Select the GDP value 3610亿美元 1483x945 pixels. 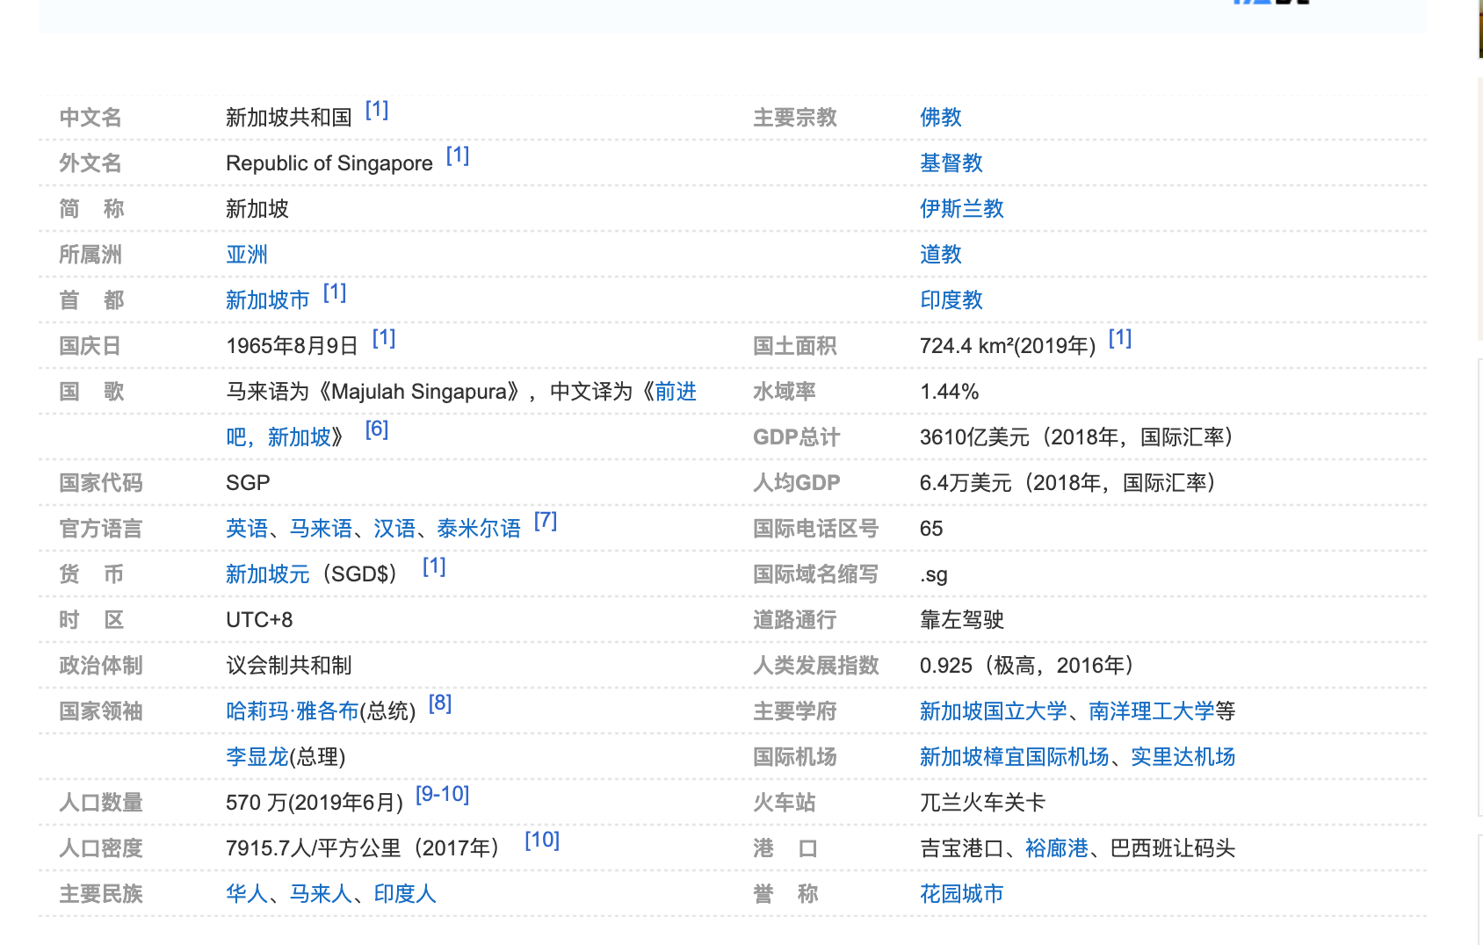pyautogui.click(x=974, y=437)
